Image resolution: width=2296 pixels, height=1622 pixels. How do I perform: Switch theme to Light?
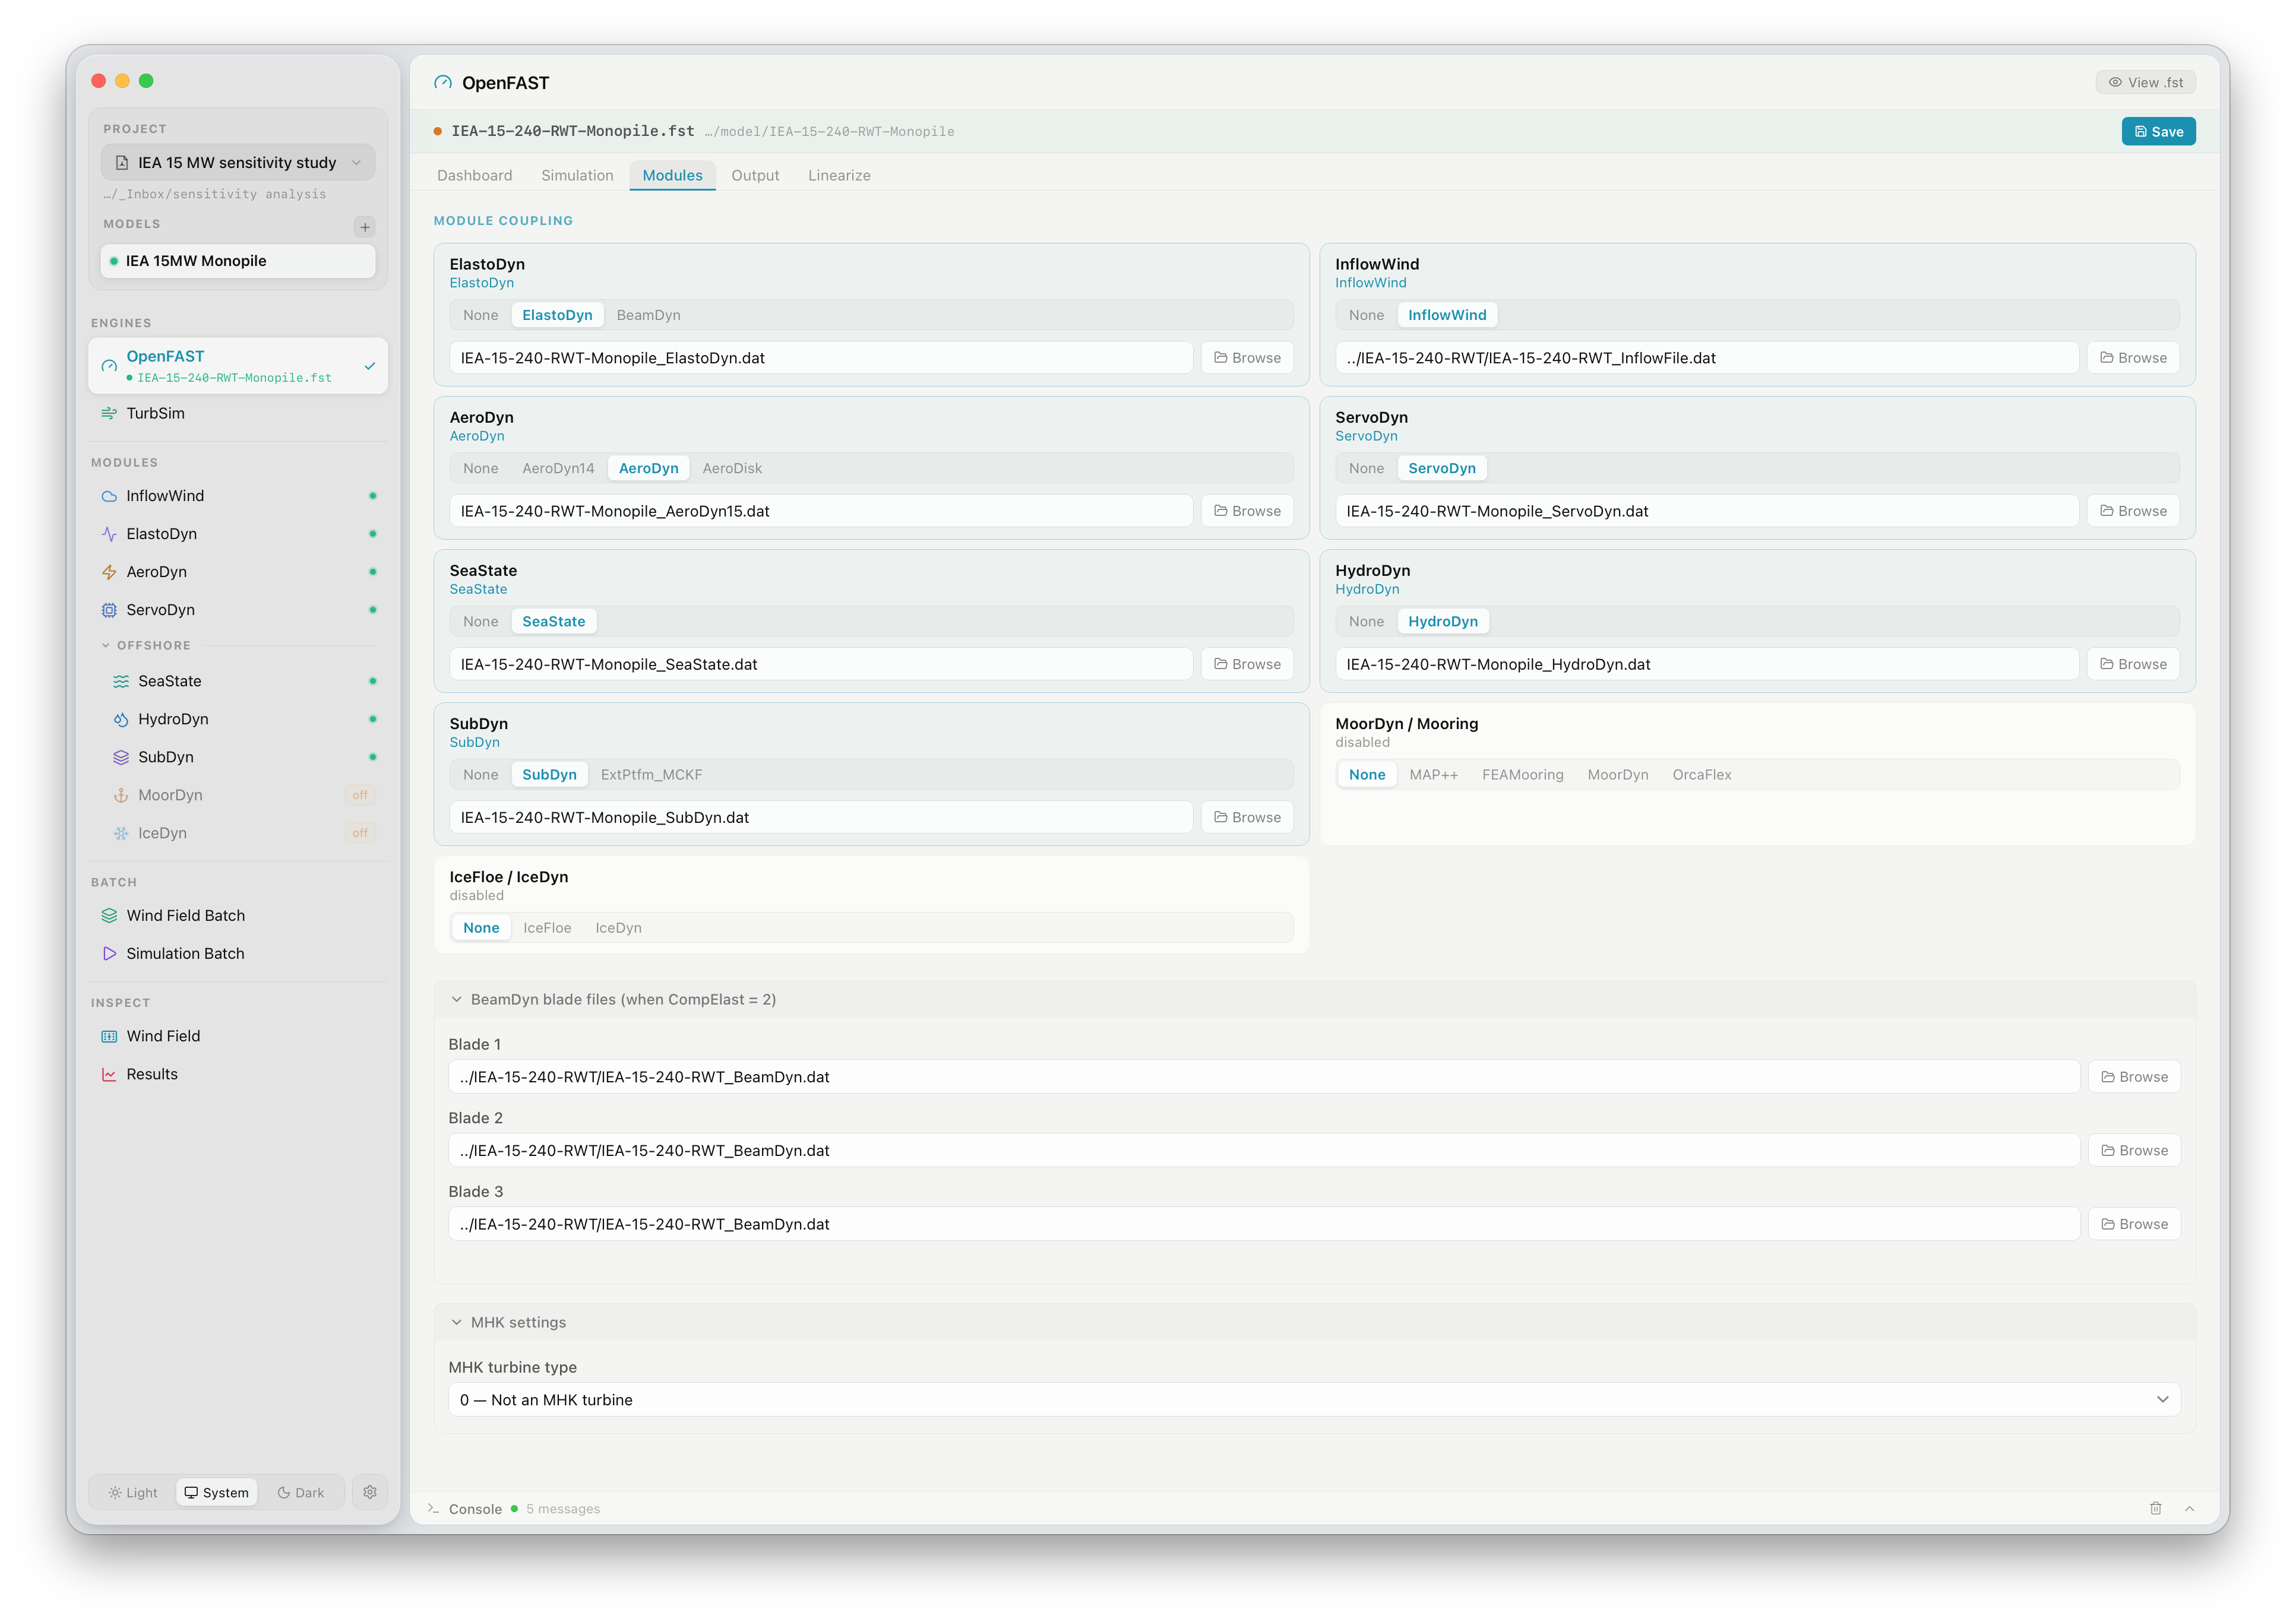click(x=133, y=1492)
